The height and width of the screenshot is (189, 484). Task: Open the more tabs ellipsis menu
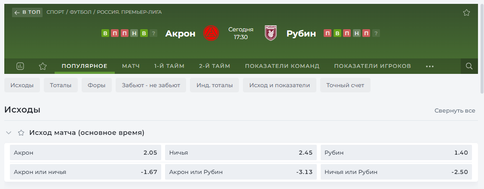pyautogui.click(x=430, y=66)
